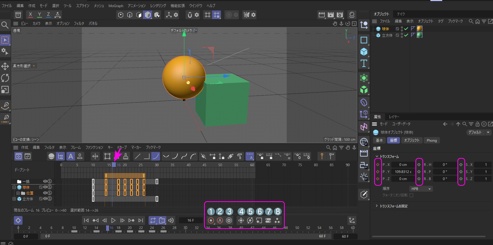Click the record active objects button

click(211, 221)
